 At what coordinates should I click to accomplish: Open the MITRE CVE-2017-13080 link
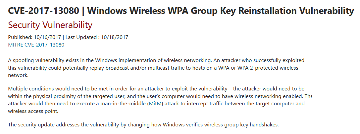click(36, 45)
